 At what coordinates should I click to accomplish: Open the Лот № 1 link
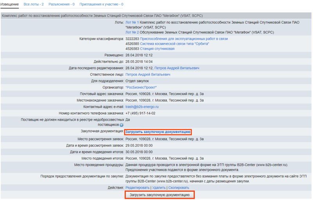tap(132, 23)
